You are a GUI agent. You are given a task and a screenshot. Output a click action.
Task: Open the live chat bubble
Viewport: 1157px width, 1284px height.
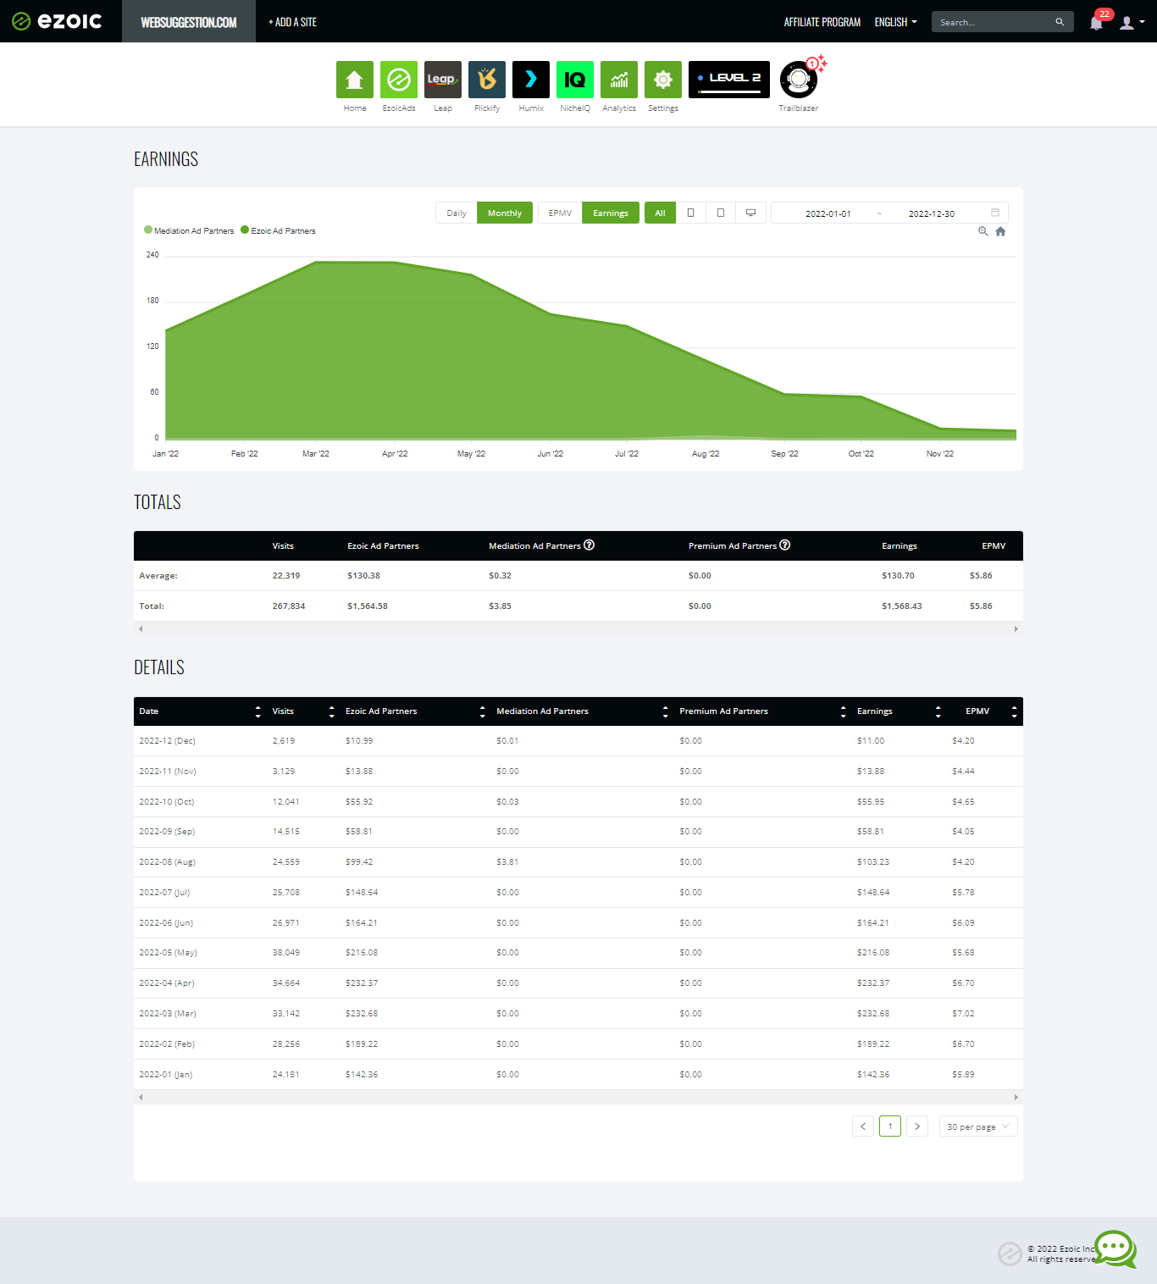pyautogui.click(x=1115, y=1249)
